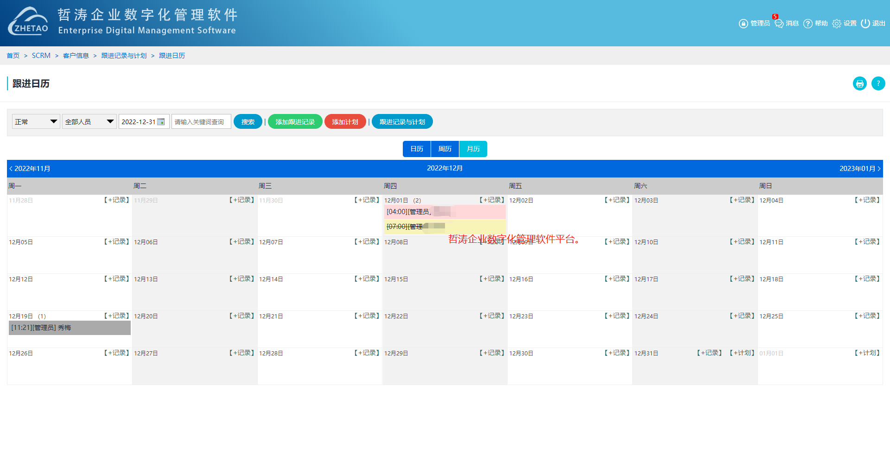Click the 跟进日历 page heading

[x=31, y=83]
